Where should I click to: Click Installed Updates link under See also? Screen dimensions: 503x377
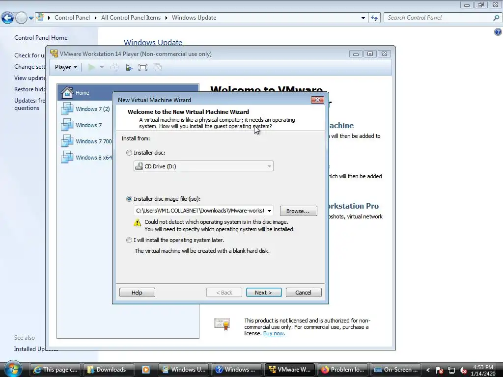pos(36,349)
